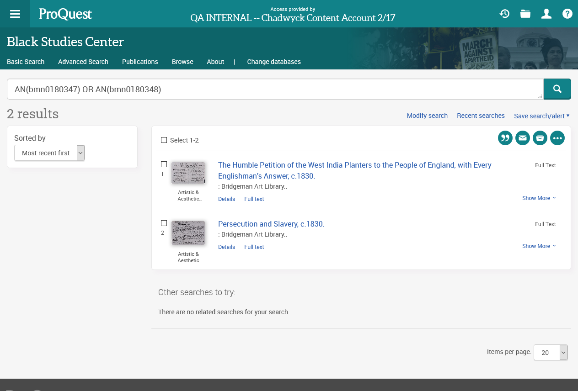Viewport: 578px width, 391px height.
Task: Open Details for Persecution and Slavery result
Action: point(226,247)
